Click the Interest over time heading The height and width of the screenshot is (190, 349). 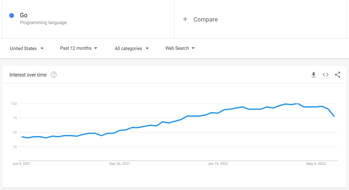pos(28,75)
